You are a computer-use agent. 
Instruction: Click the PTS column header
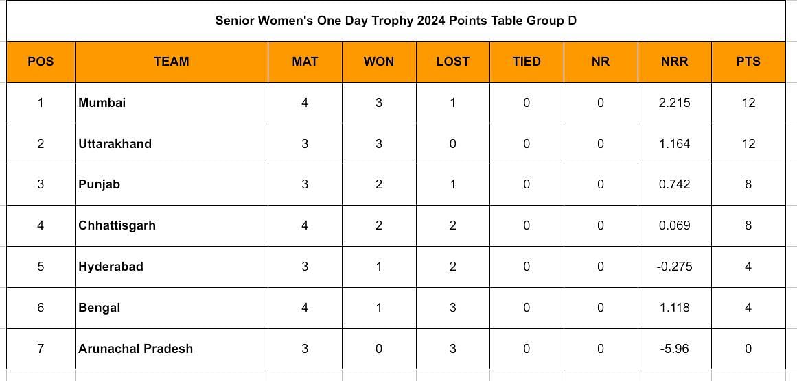point(749,62)
